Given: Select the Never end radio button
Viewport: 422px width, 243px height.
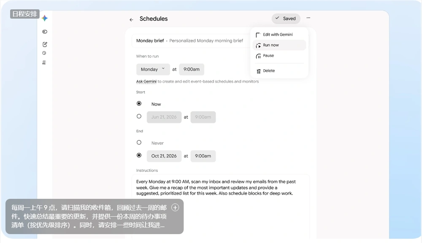Looking at the screenshot, I should click(x=139, y=142).
